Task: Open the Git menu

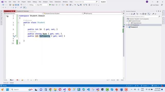Action: (x=19, y=2)
